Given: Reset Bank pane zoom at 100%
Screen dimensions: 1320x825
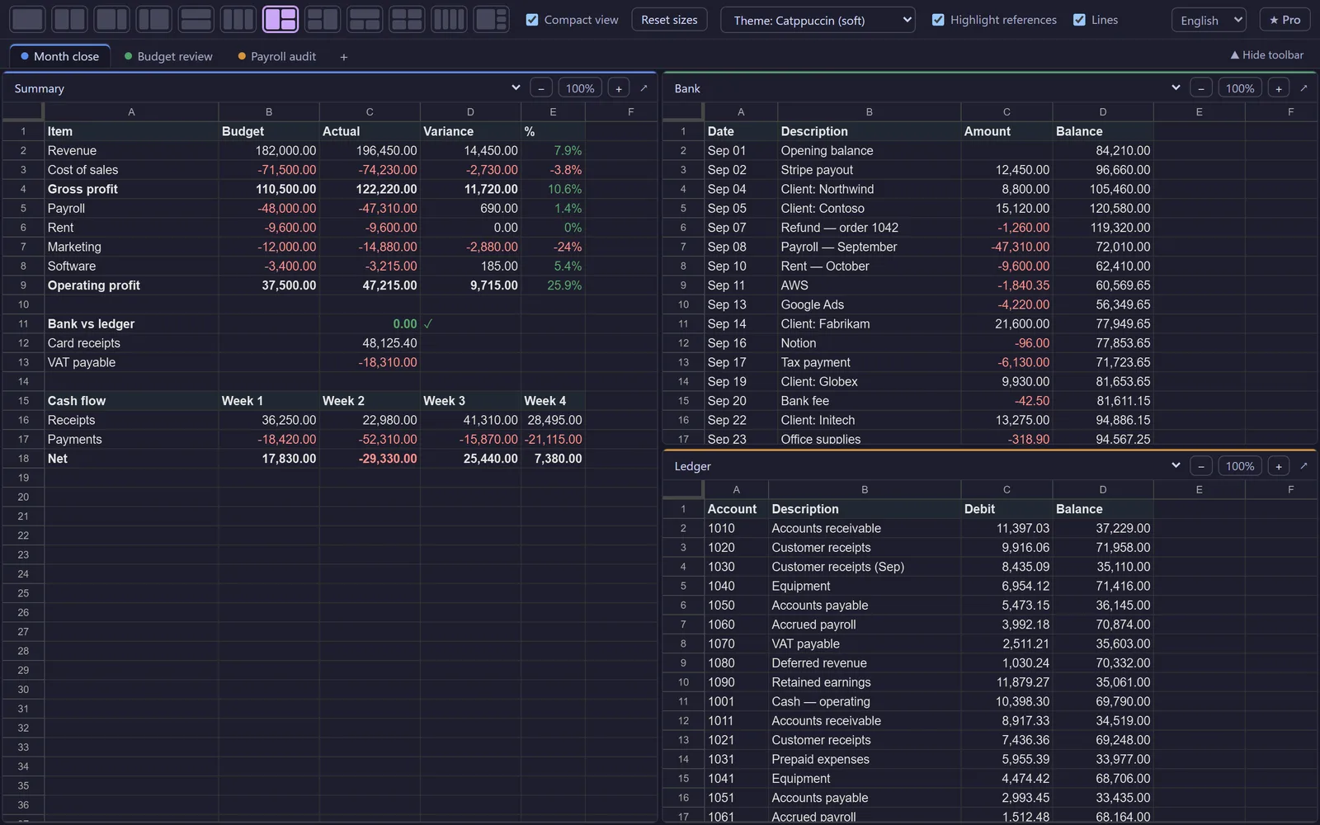Looking at the screenshot, I should 1240,88.
